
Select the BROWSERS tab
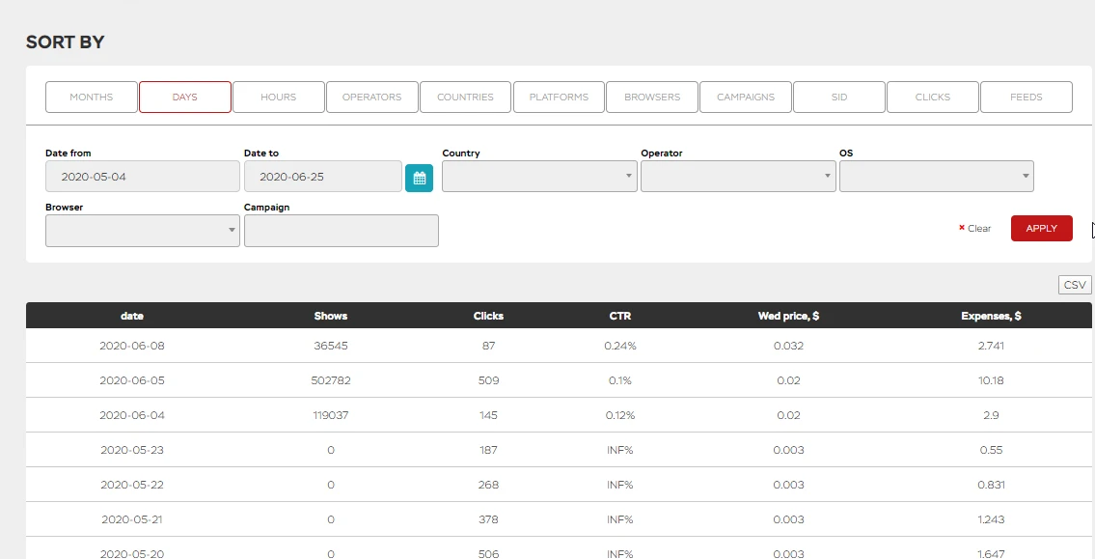(x=652, y=98)
